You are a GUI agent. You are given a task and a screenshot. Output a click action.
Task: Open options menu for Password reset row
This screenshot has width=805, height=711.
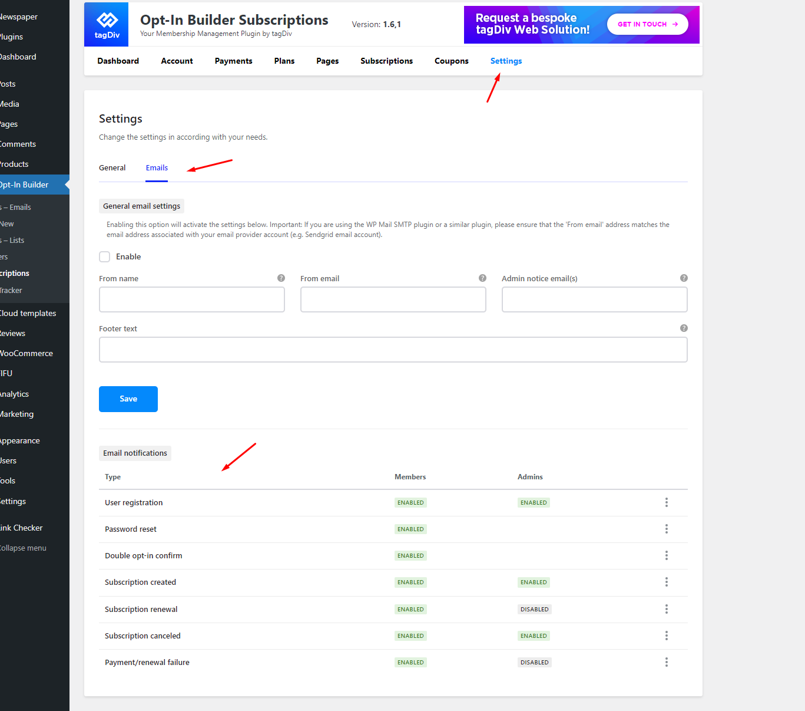tap(667, 529)
